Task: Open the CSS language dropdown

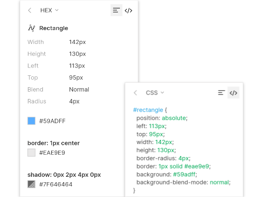Action: coord(155,93)
